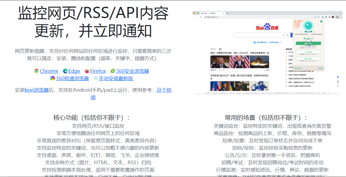Click the line about 非常直观的差异对比

coord(98,140)
